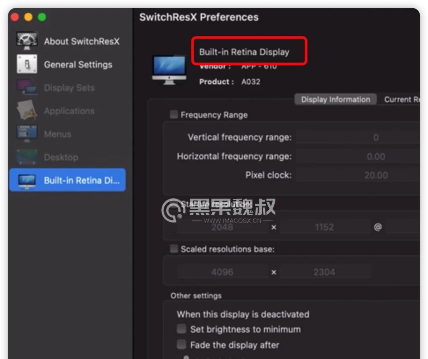This screenshot has width=428, height=359.
Task: Open the Current Resolutions tab
Action: pos(400,100)
